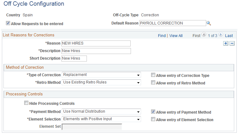Go to next row using right arrow
Screen dimensions: 238x134
221,35
